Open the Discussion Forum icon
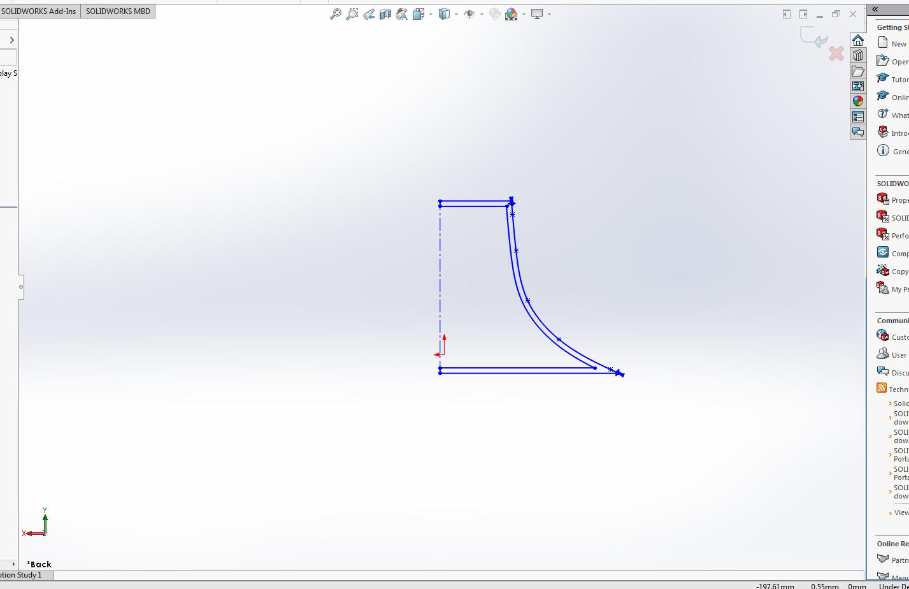The width and height of the screenshot is (909, 589). coord(883,372)
